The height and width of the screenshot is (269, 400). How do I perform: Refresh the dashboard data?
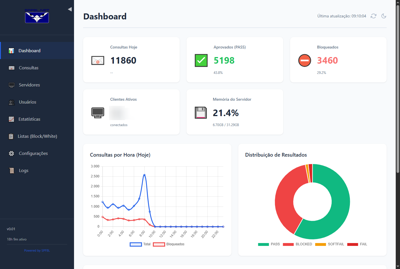point(374,16)
